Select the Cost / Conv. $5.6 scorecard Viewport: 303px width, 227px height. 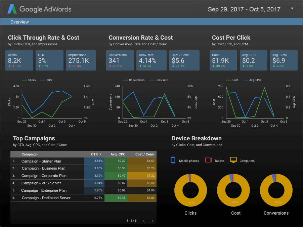pyautogui.click(x=184, y=60)
